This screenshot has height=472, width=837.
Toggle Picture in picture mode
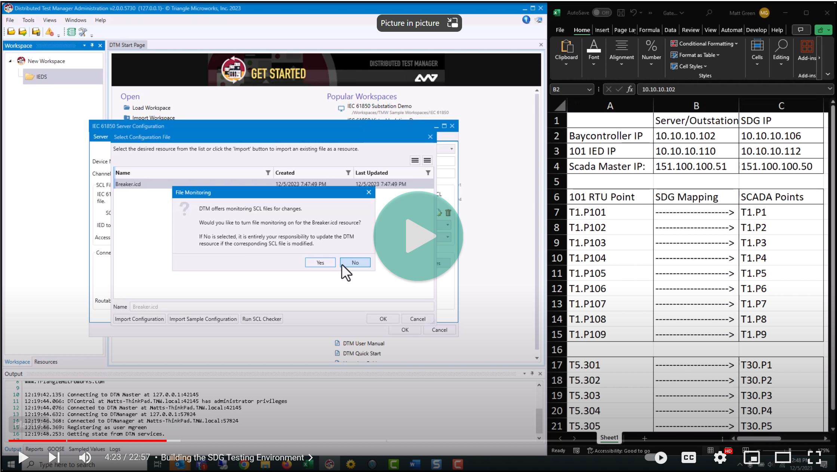click(x=419, y=23)
